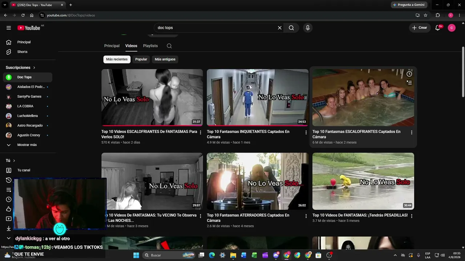This screenshot has height=261, width=465.
Task: Open Principal in the left sidebar
Action: point(27,42)
